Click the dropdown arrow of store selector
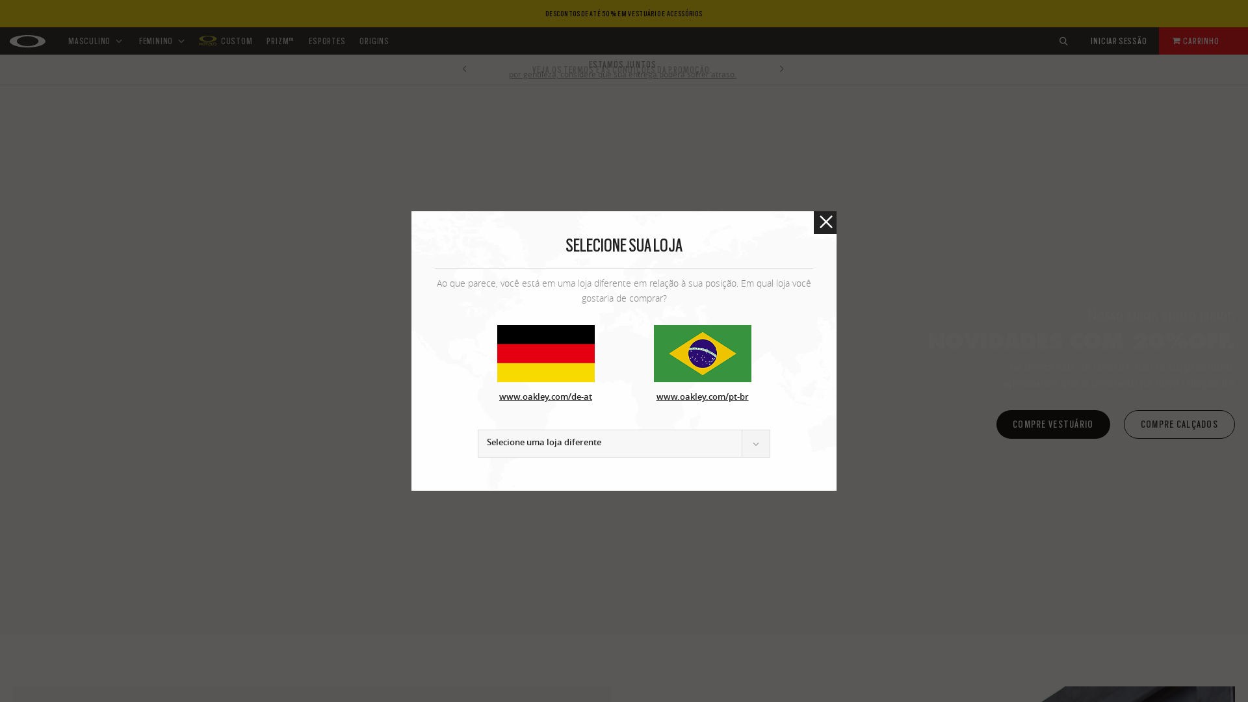The width and height of the screenshot is (1248, 702). 756,444
